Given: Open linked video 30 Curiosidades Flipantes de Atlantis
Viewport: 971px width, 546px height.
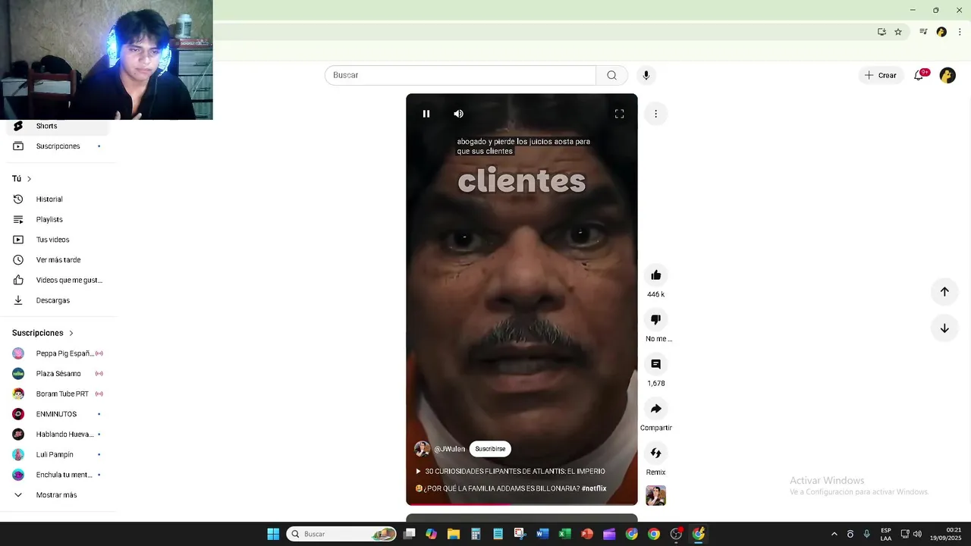Looking at the screenshot, I should pos(510,471).
